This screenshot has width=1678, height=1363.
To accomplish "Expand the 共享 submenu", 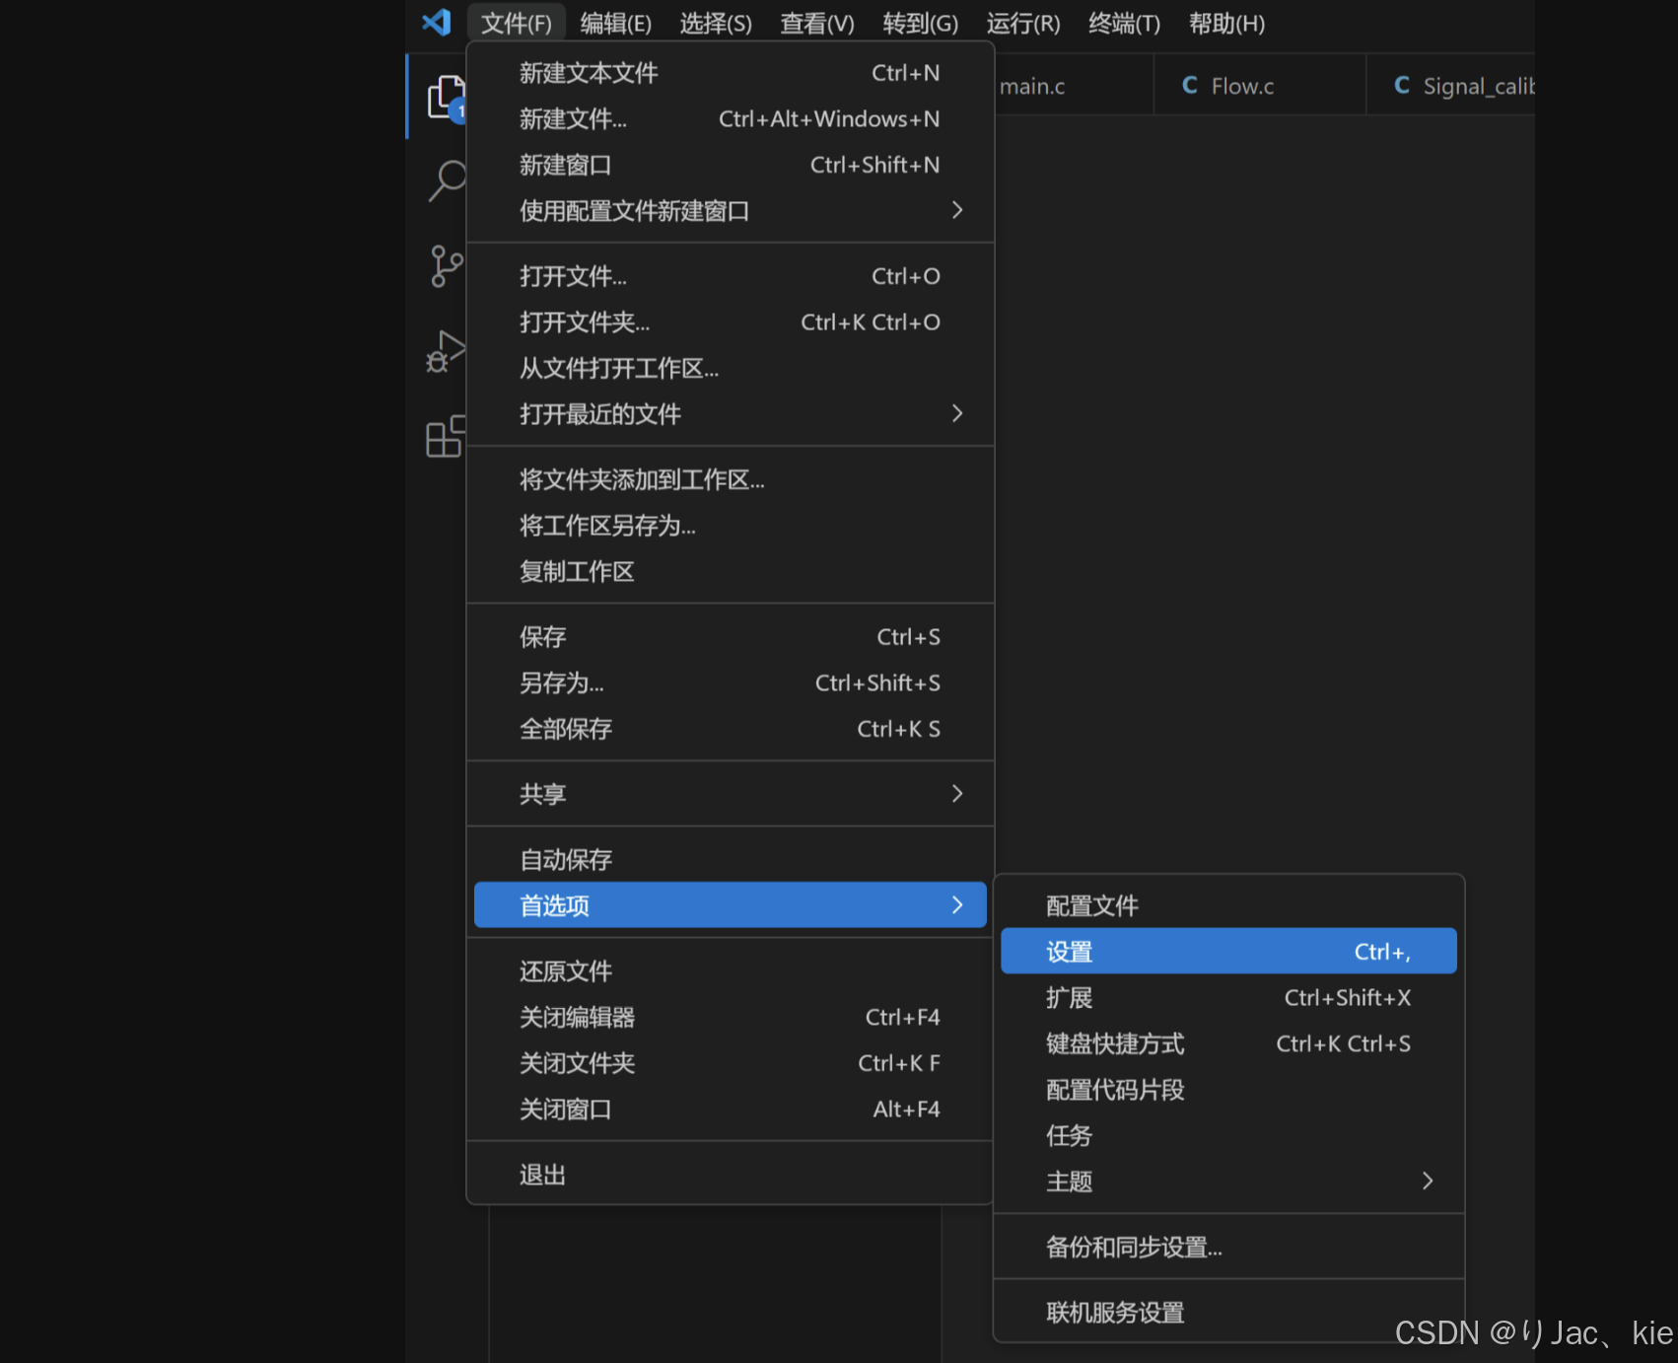I will point(541,793).
